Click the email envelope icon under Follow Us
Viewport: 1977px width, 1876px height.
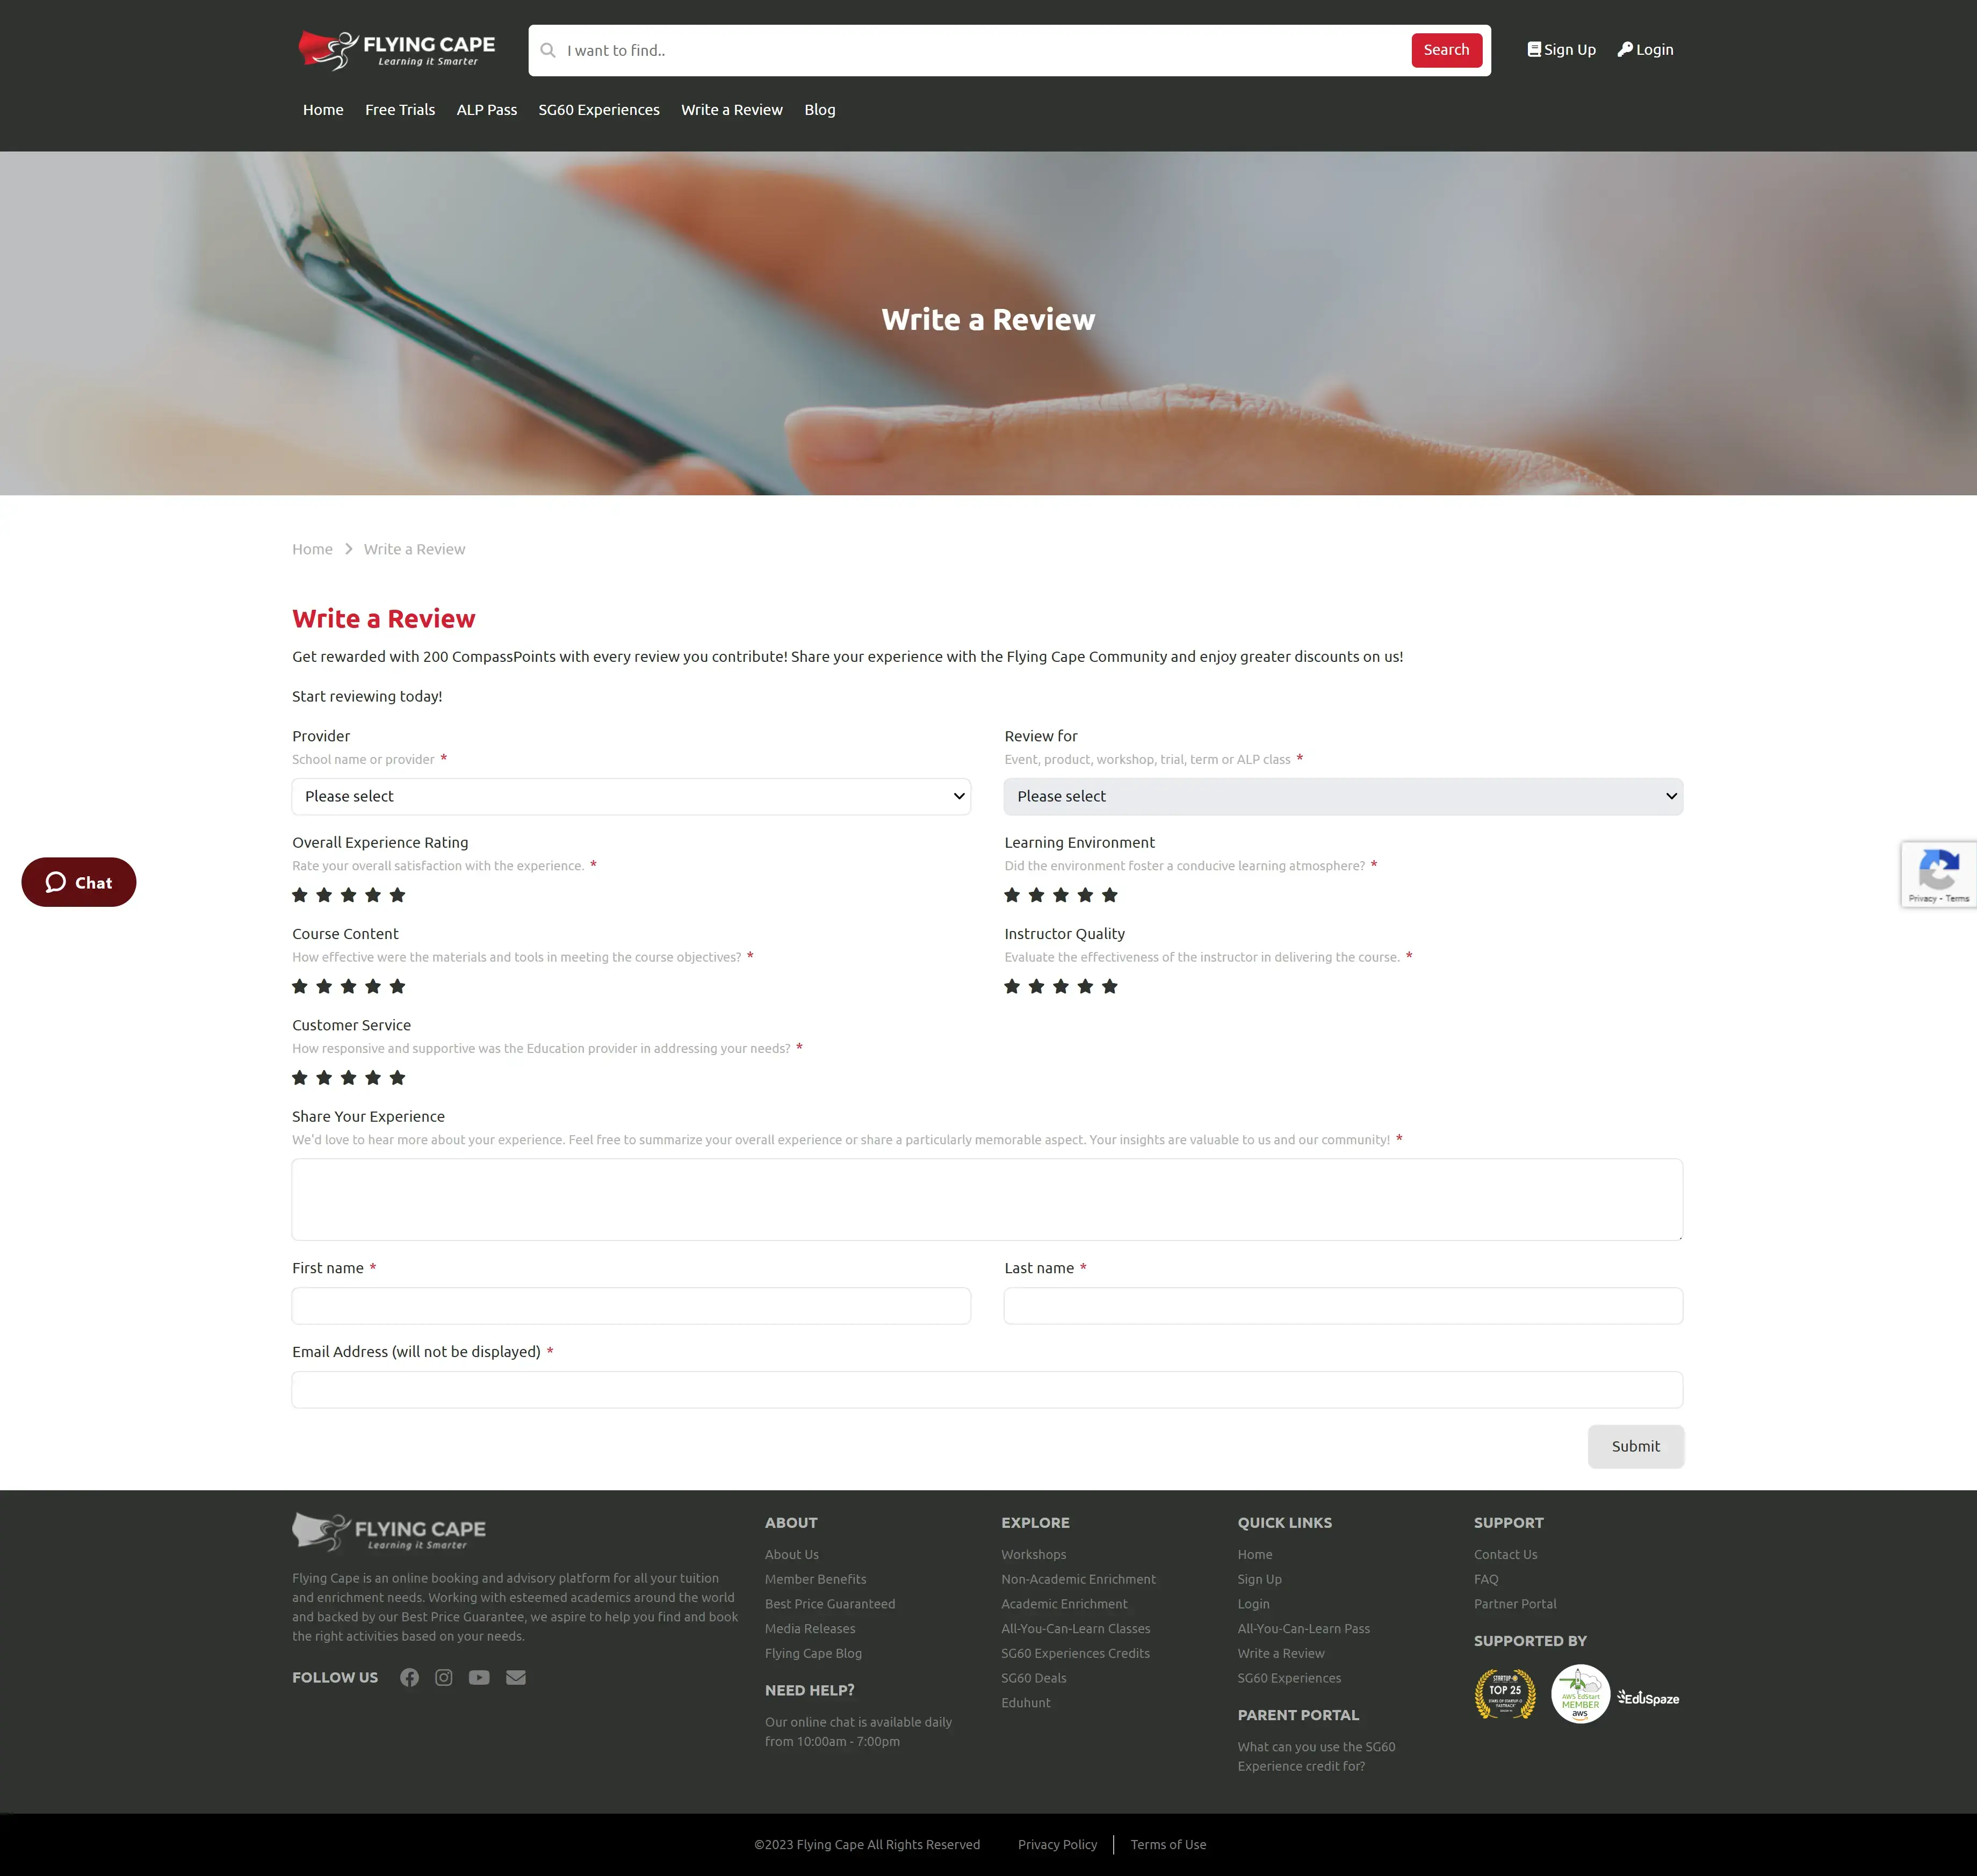click(516, 1677)
